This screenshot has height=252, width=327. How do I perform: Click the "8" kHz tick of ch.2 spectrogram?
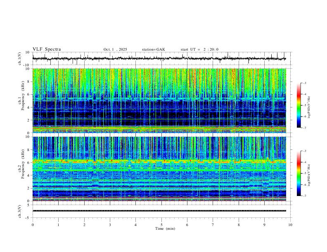[28, 150]
